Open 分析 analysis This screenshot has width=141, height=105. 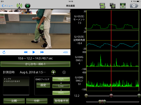37,101
